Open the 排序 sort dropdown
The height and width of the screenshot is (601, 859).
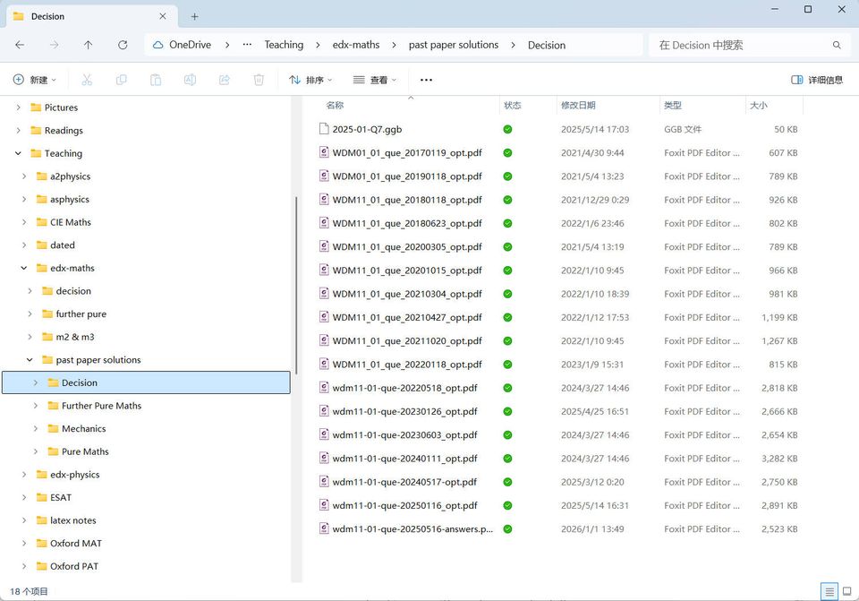pos(310,80)
